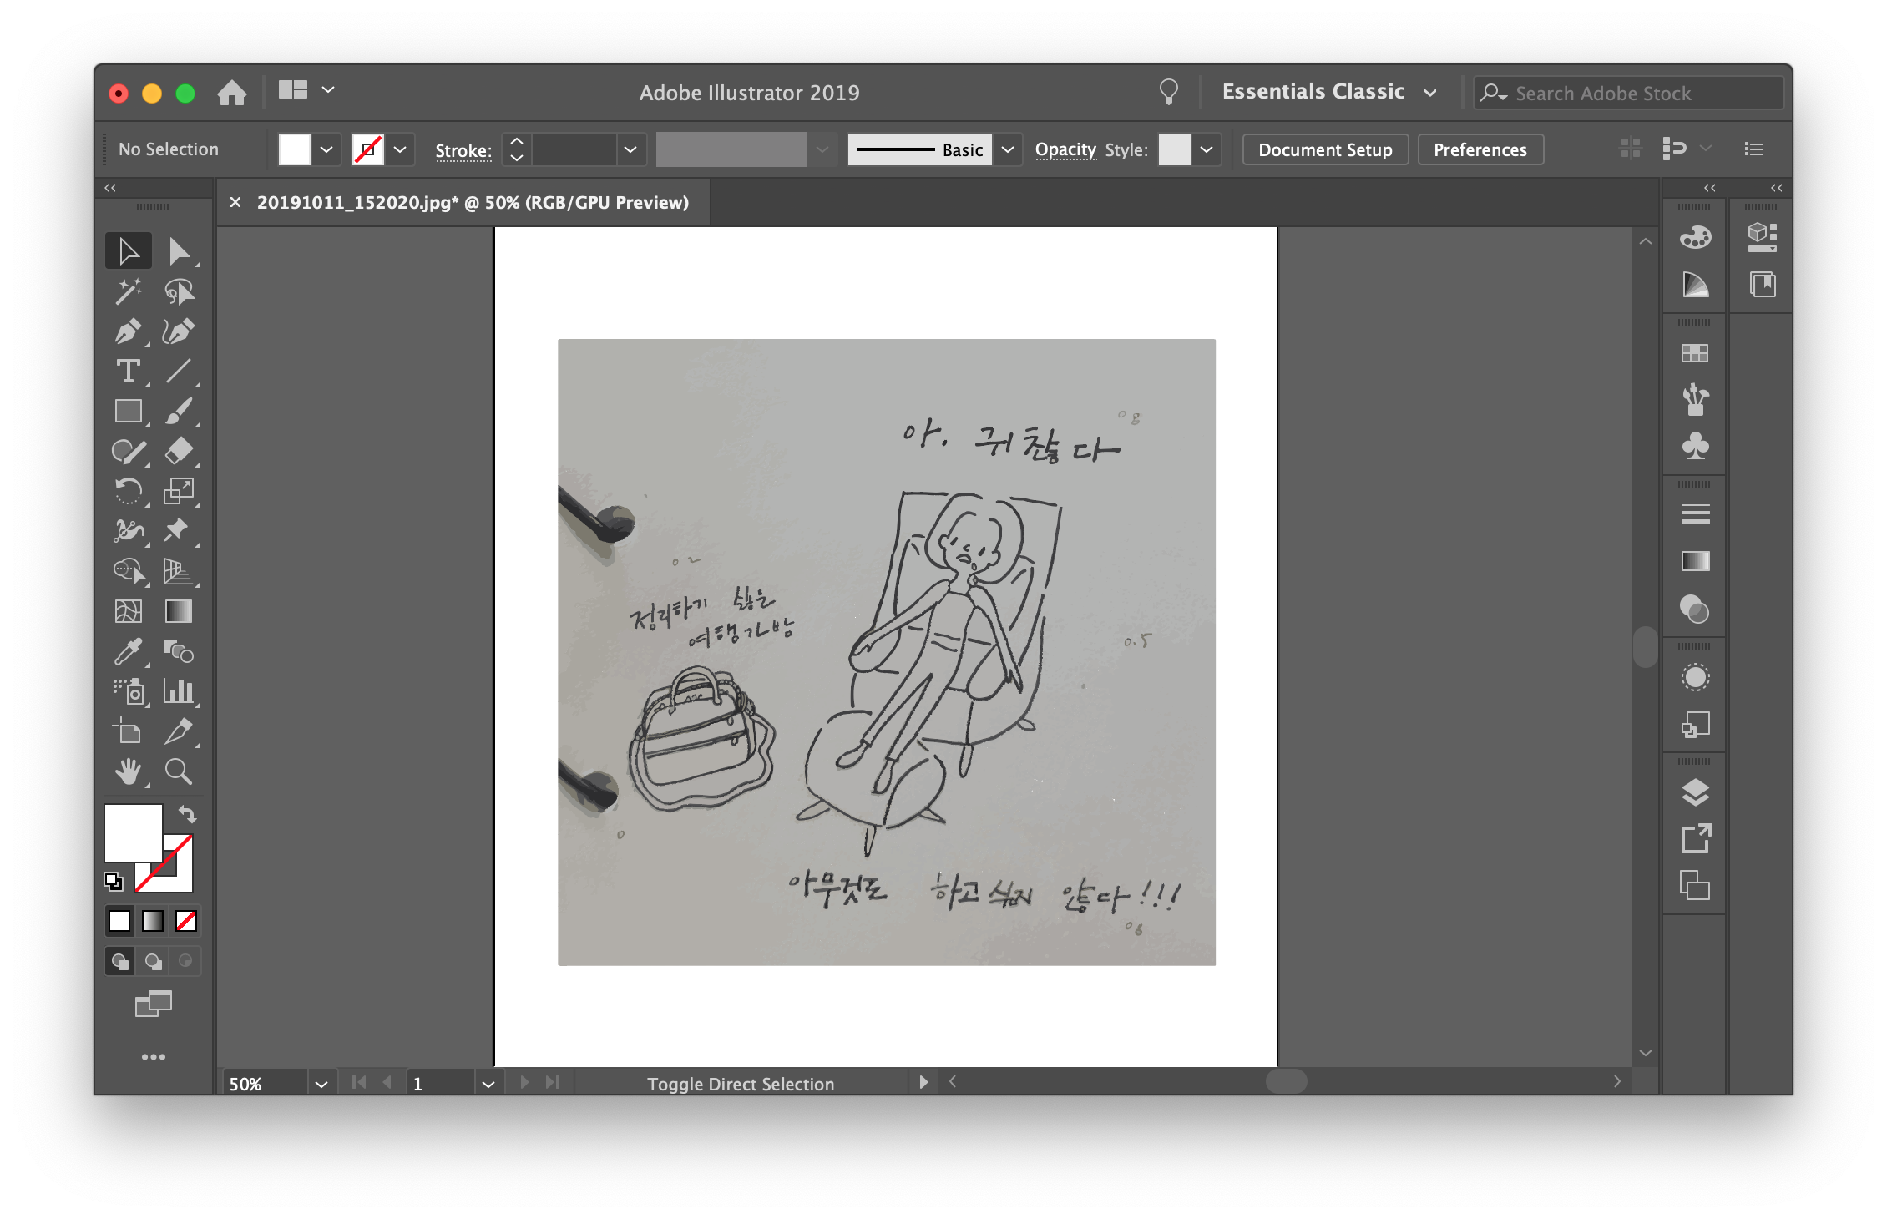
Task: Select the 20191011_152020.jpg document tab
Action: [x=472, y=203]
